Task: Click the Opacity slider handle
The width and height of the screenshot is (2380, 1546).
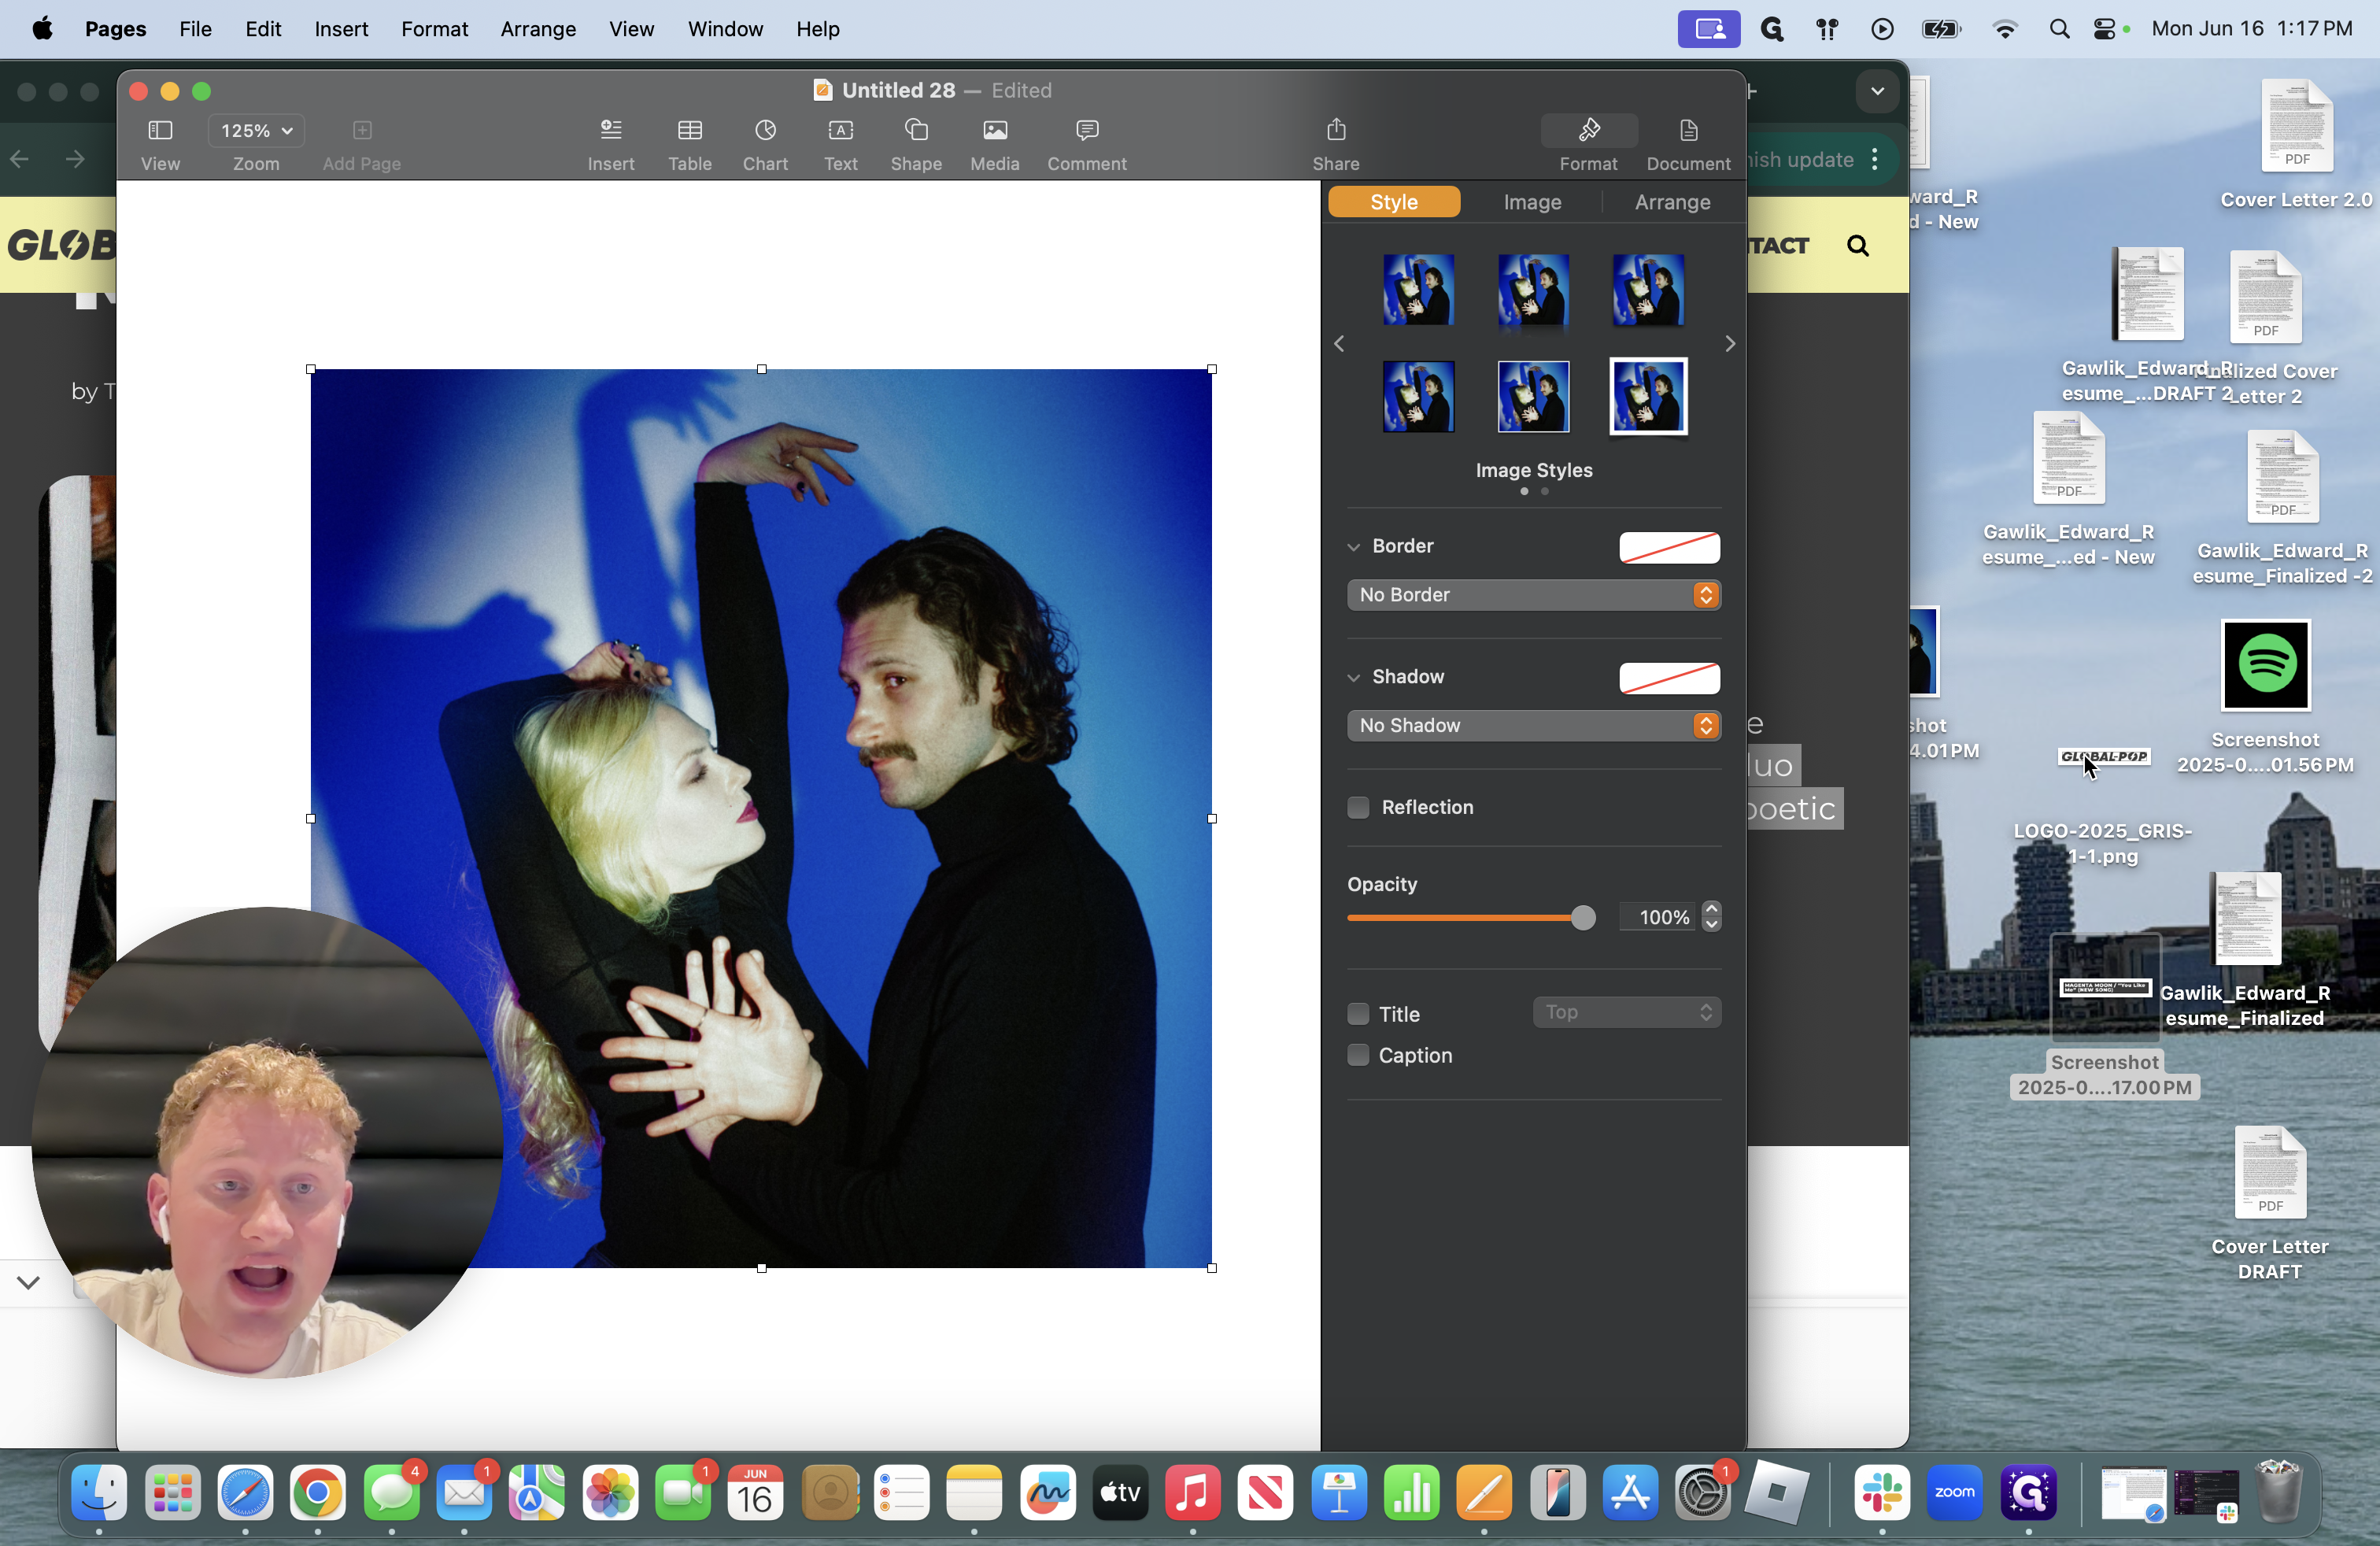Action: pyautogui.click(x=1582, y=917)
